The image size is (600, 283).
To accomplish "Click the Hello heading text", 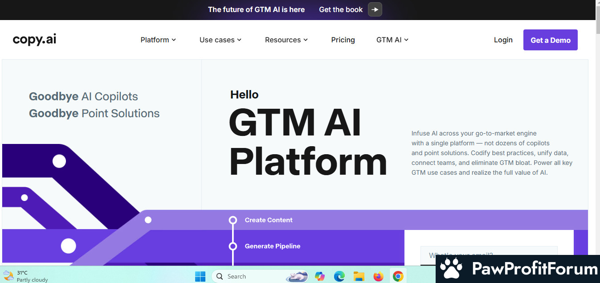I will 244,94.
